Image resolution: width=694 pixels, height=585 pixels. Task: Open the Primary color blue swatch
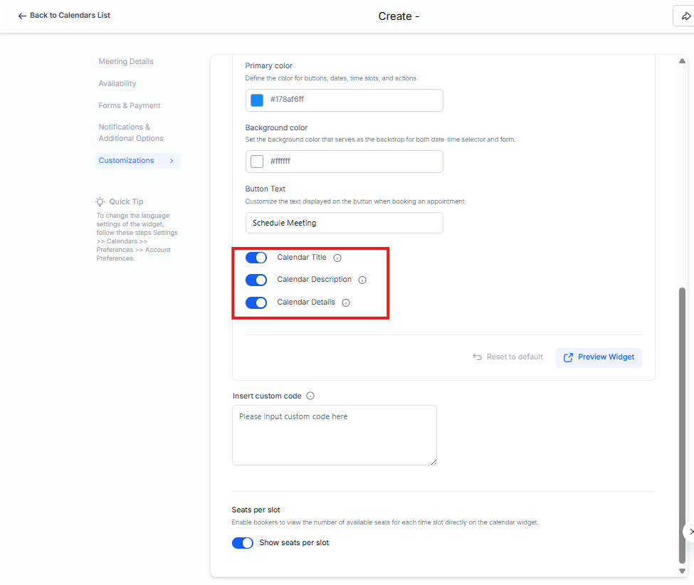coord(257,100)
